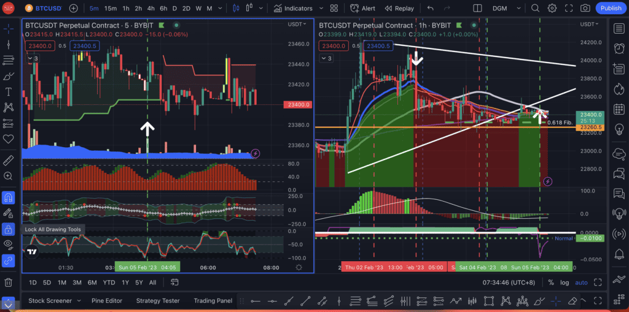Screen dimensions: 629x312
Task: Open the Hotlists flame icon
Action: click(619, 88)
